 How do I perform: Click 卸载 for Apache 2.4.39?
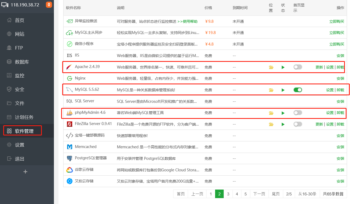(340, 67)
